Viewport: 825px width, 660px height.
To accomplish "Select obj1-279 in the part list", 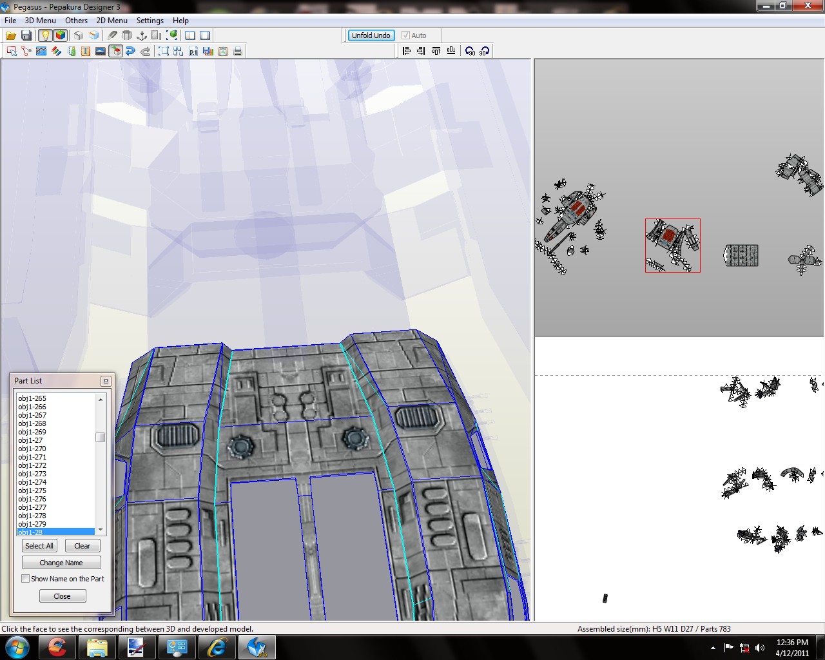I will (x=55, y=524).
